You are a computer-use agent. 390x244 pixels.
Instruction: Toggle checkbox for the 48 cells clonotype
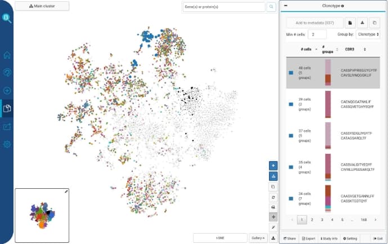coord(291,72)
